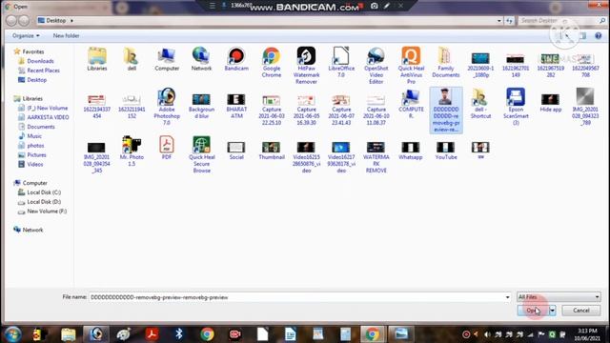Screen dimensions: 610x343
Task: Click the File Explorer taskbar icon
Action: pyautogui.click(x=68, y=334)
